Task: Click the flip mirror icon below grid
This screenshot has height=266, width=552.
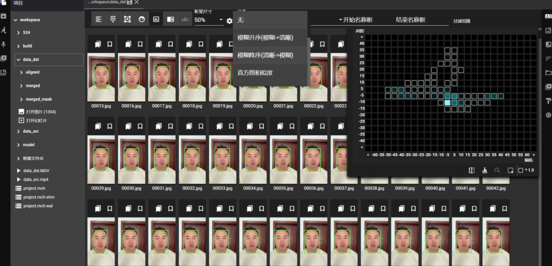Action: tap(472, 170)
